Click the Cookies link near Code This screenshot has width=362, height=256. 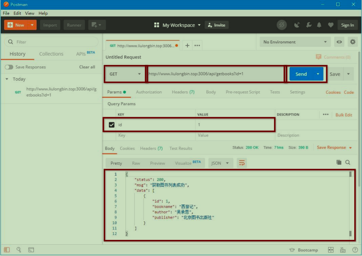click(x=333, y=92)
